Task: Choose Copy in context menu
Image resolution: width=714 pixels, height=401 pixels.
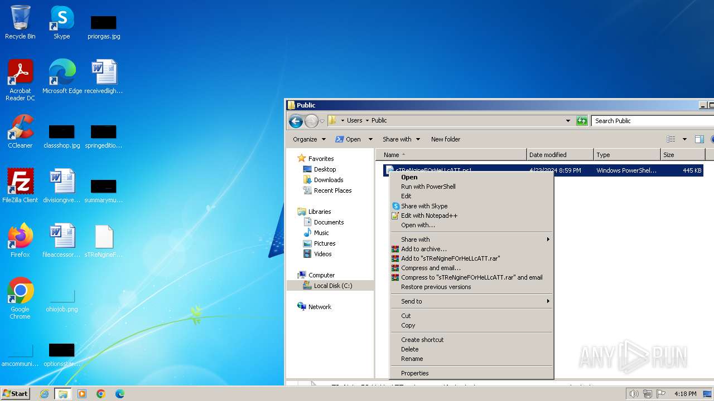Action: pyautogui.click(x=471, y=325)
